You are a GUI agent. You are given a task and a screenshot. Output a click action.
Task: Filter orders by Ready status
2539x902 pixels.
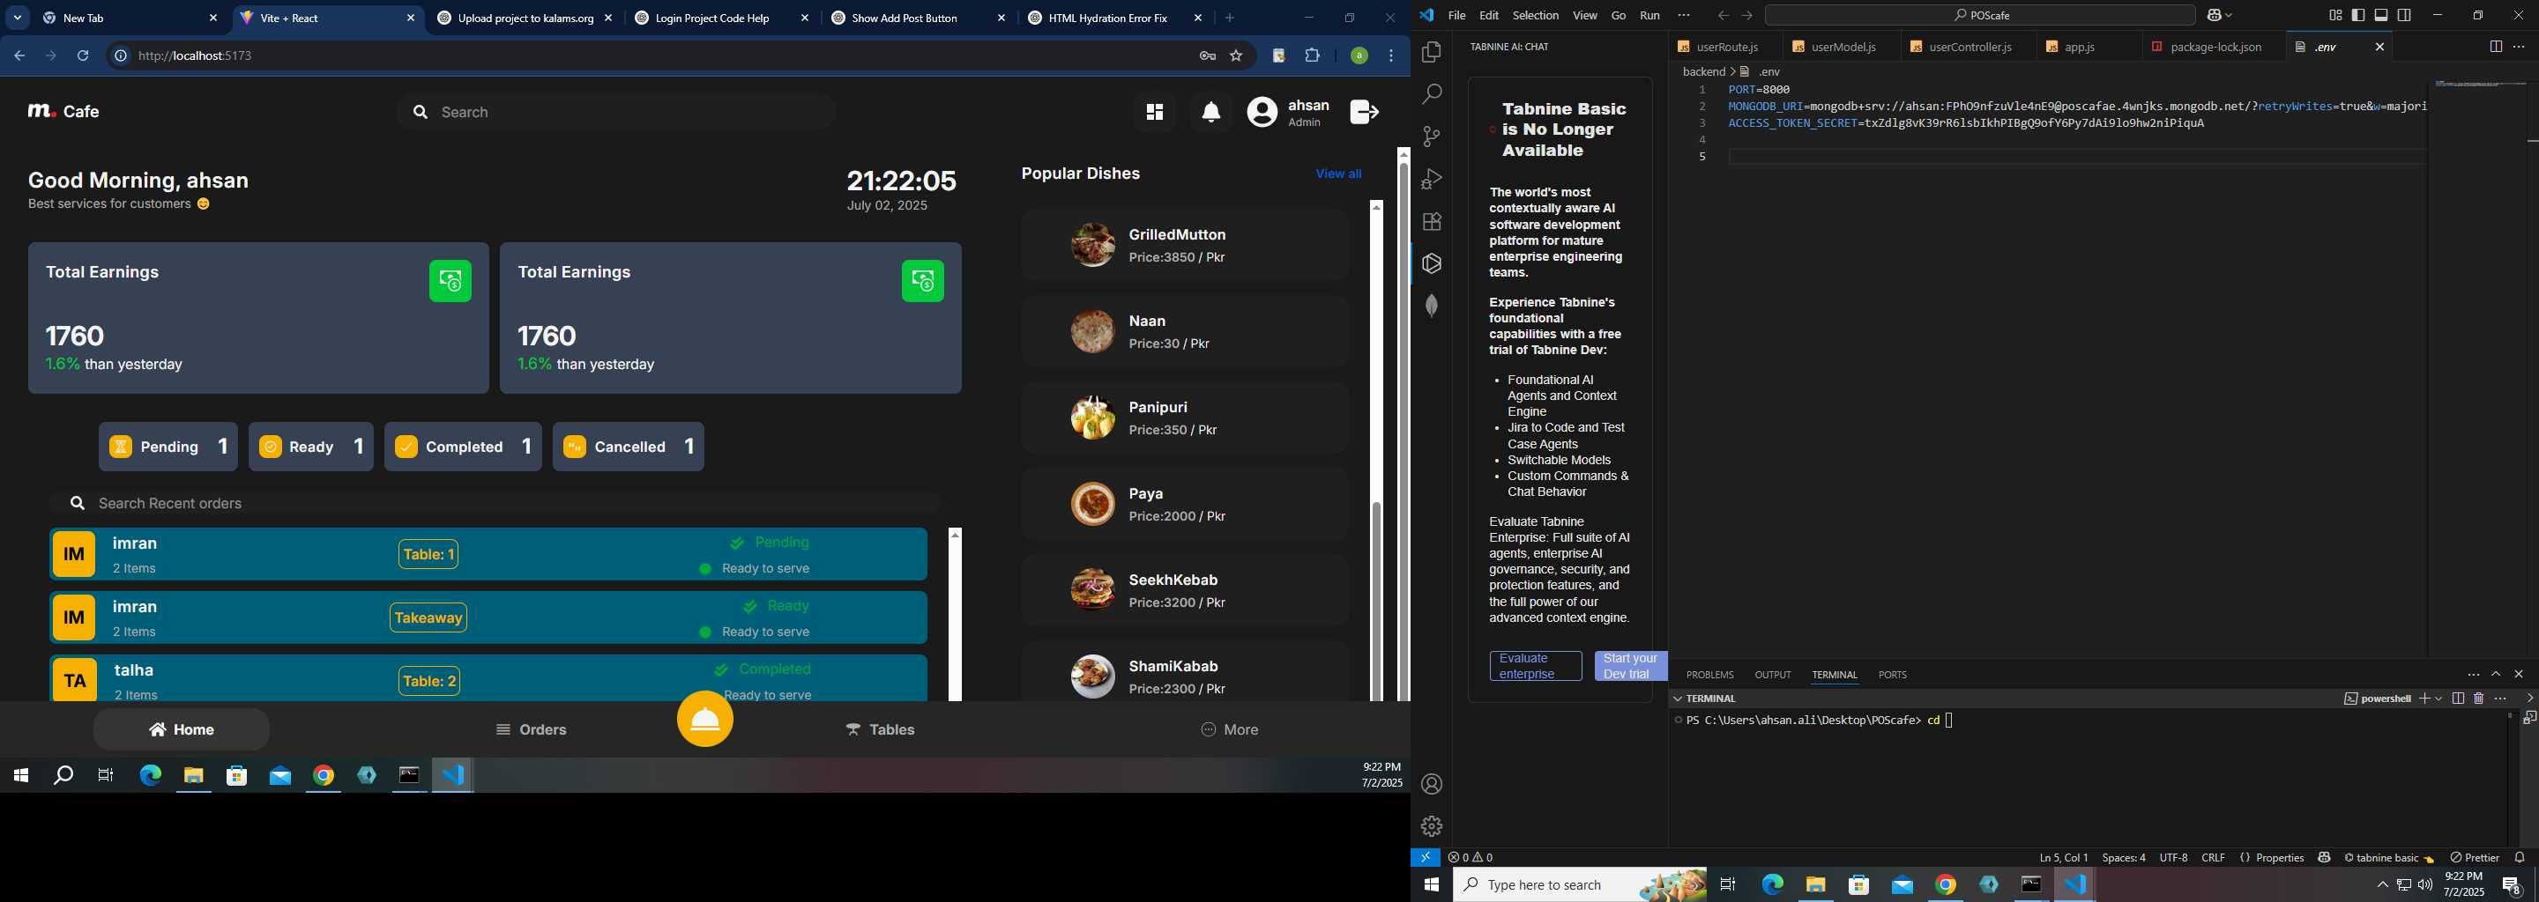click(x=310, y=447)
